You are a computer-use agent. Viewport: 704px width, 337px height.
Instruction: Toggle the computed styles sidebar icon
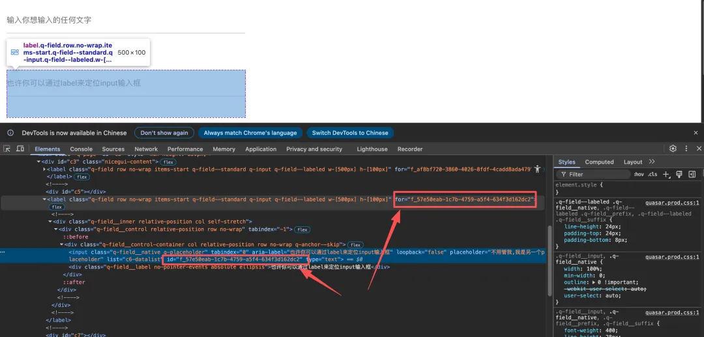pyautogui.click(x=692, y=174)
